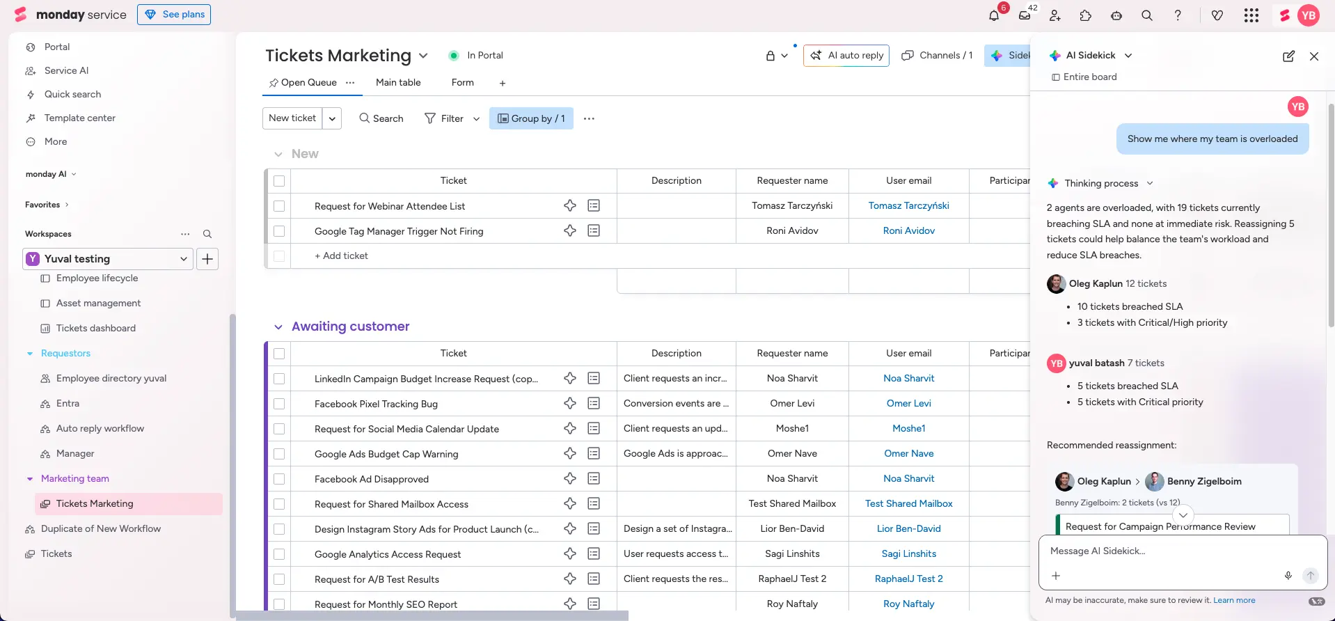Tick the Awaiting customer header checkbox

tap(279, 354)
